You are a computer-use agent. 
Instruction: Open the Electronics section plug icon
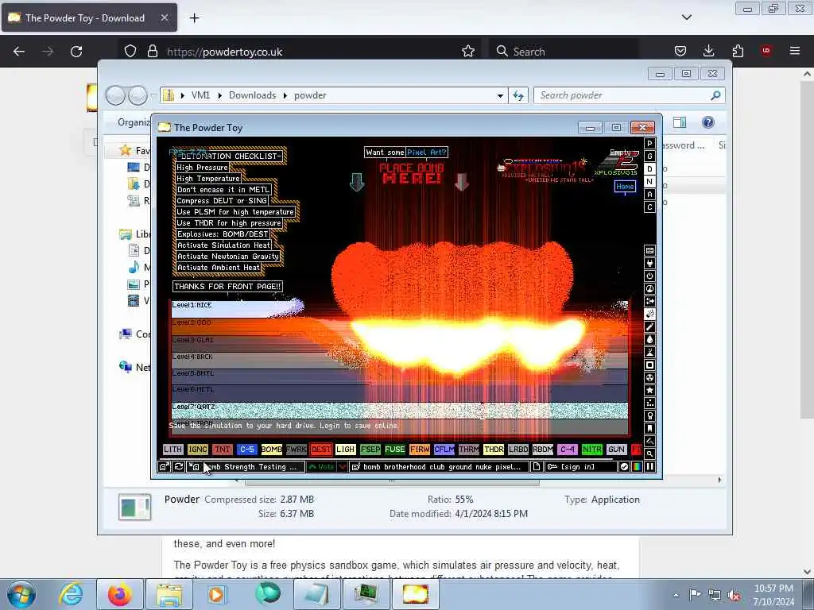pyautogui.click(x=649, y=264)
